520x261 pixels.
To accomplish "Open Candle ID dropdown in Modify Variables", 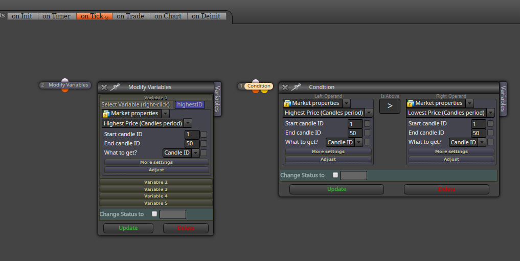I will (x=196, y=153).
